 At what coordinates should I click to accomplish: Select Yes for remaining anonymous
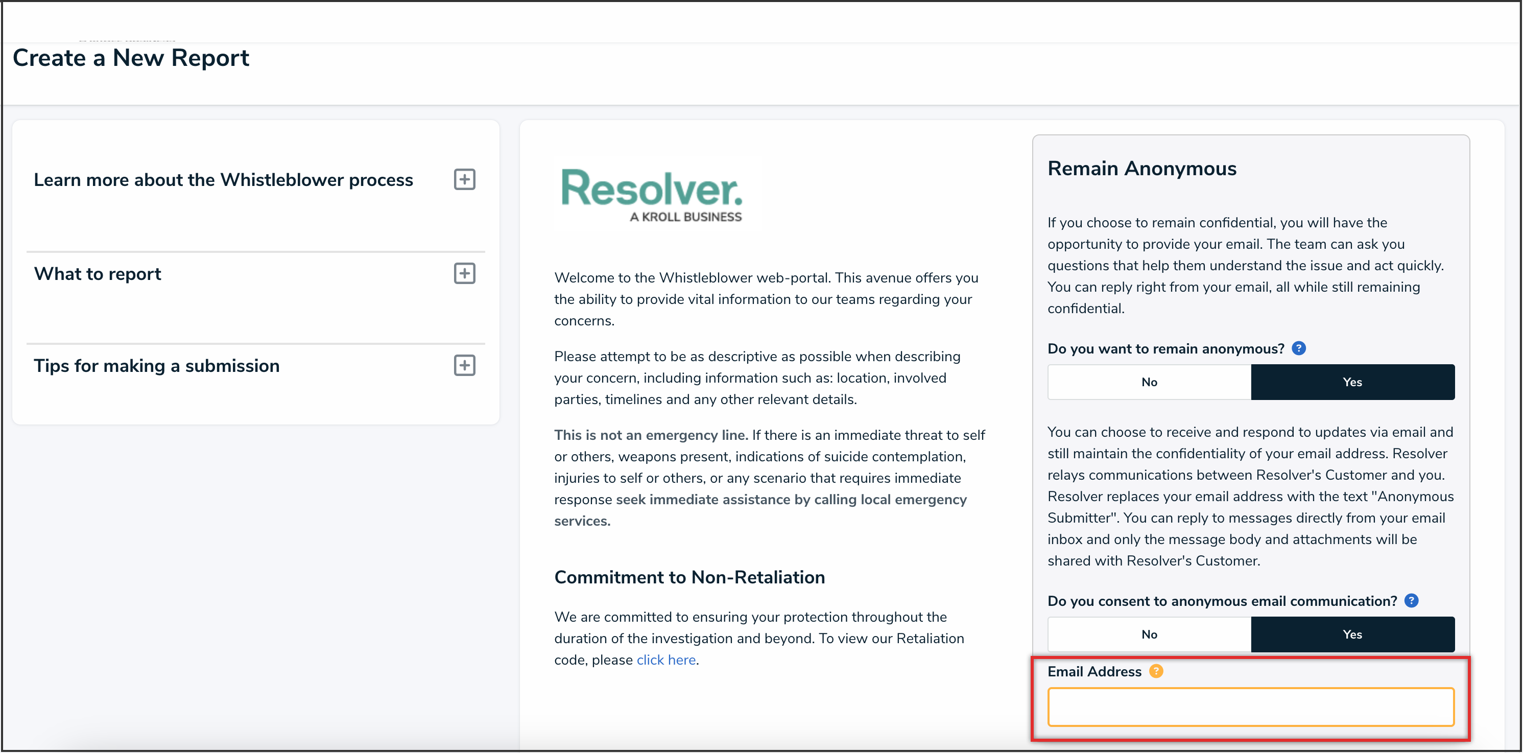tap(1352, 382)
